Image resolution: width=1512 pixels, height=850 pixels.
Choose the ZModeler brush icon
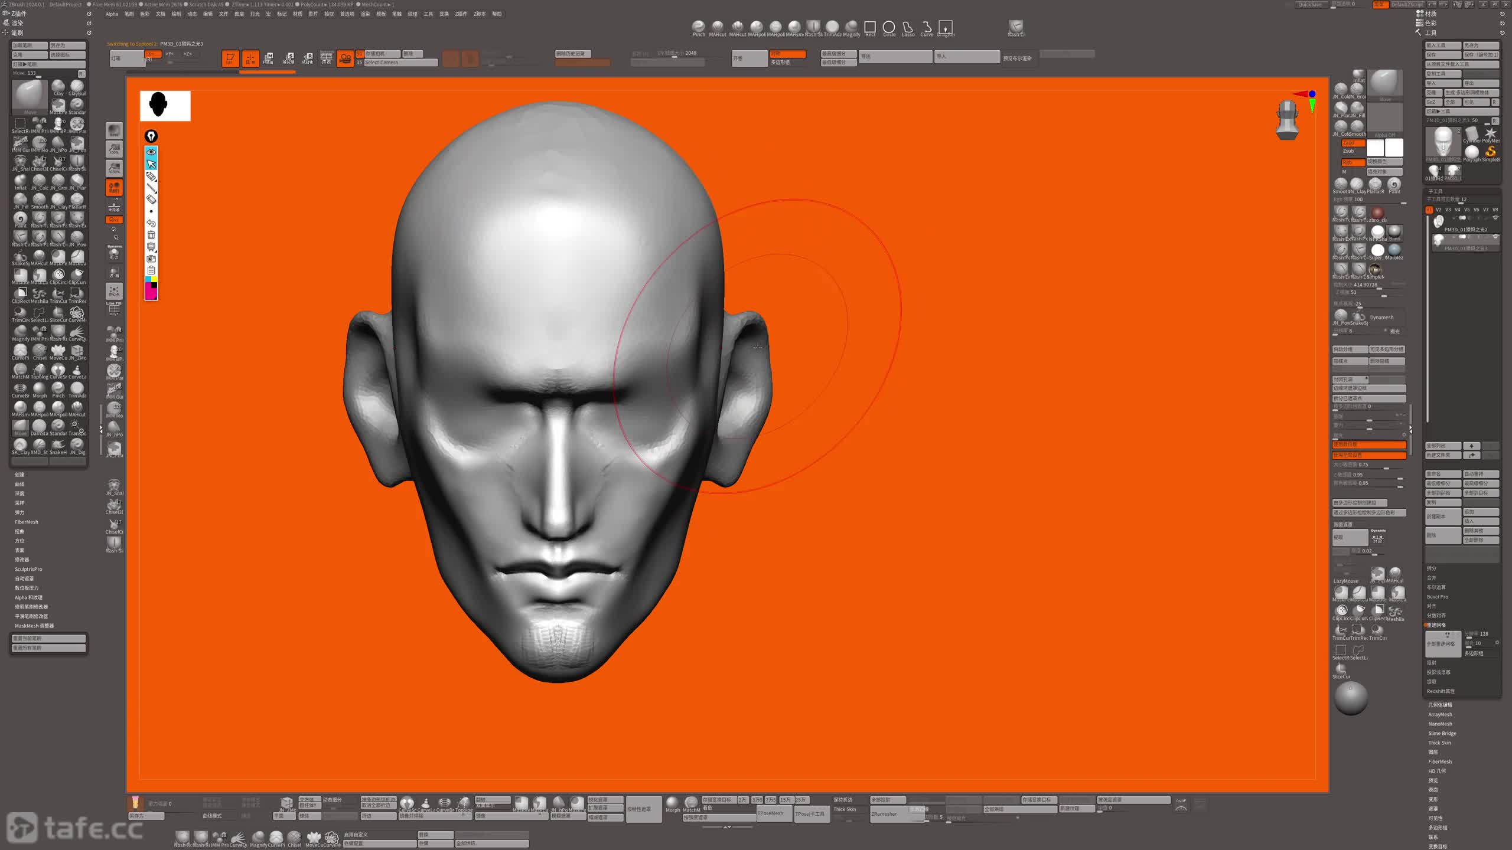tap(77, 352)
